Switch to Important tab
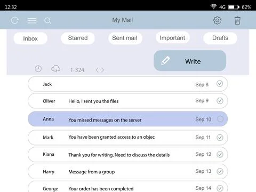 pos(172,38)
